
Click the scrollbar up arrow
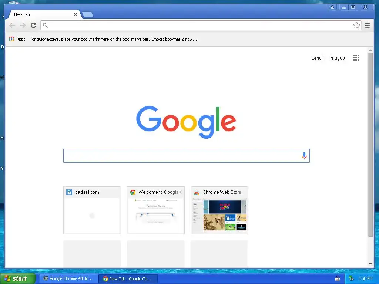tap(370, 50)
